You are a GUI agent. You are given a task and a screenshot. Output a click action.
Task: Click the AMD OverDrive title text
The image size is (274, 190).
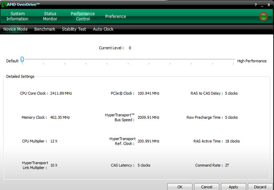23,5
